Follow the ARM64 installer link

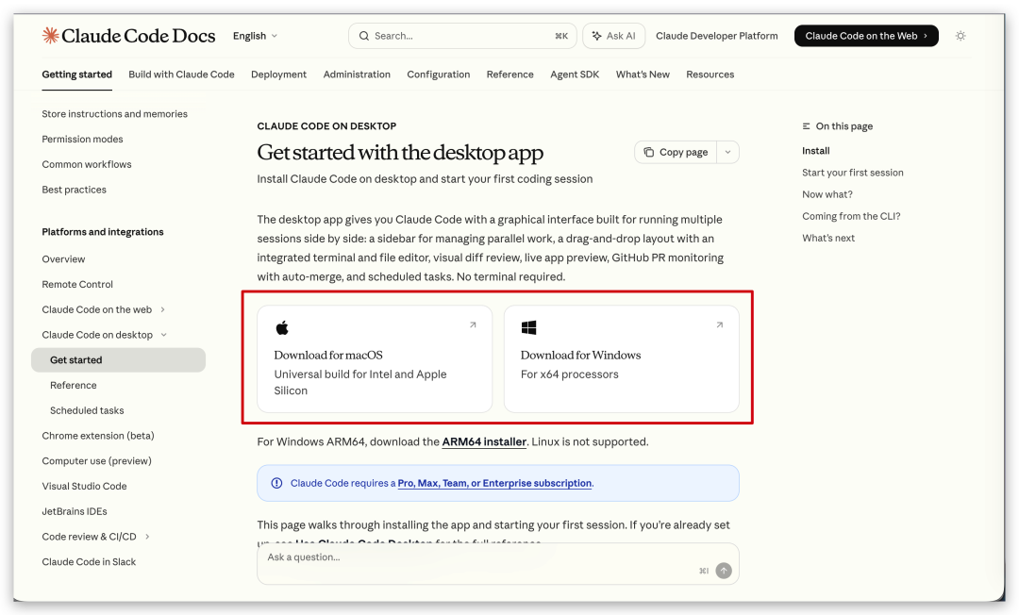pyautogui.click(x=484, y=441)
